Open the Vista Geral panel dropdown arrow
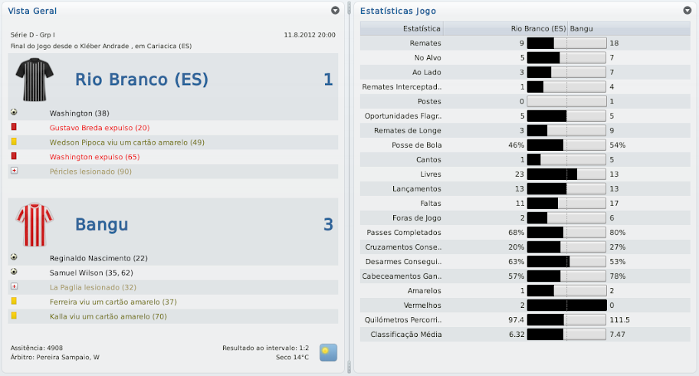The image size is (699, 376). [x=335, y=11]
